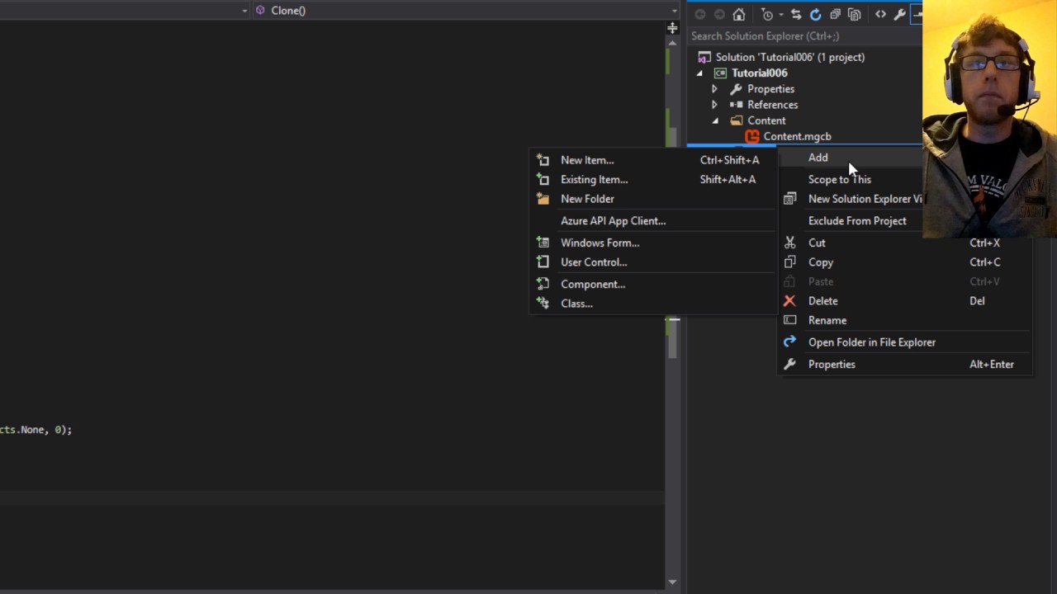This screenshot has height=594, width=1057.
Task: Collapse the Tutorial006 project node
Action: click(x=699, y=73)
